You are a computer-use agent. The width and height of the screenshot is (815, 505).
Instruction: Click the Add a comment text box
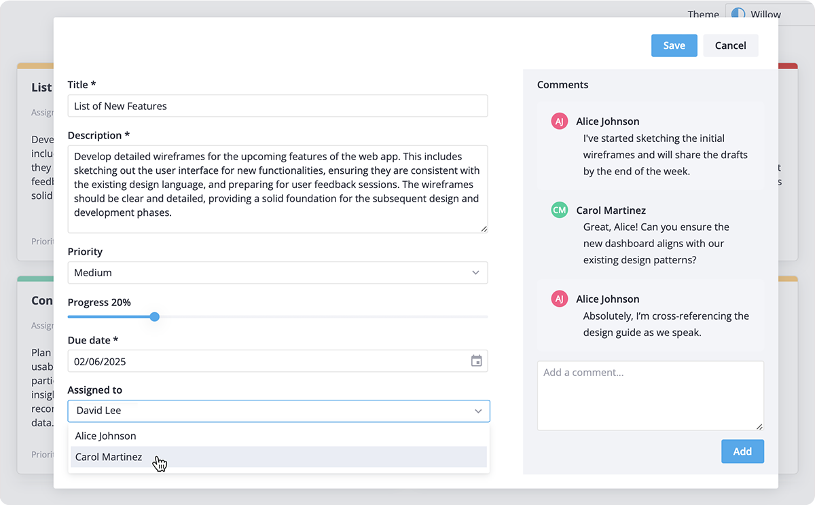650,396
